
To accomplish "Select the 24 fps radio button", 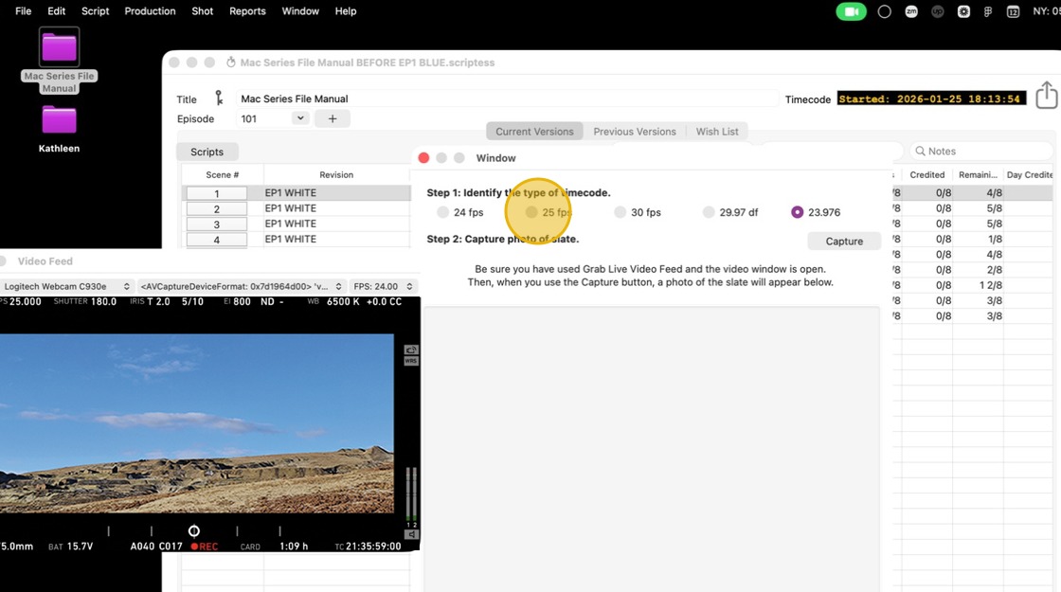I will tap(442, 212).
